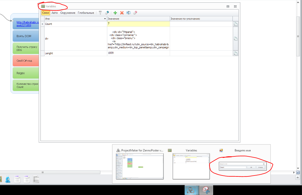Delete variable using the red X icon
The height and width of the screenshot is (195, 302).
[x=122, y=13]
